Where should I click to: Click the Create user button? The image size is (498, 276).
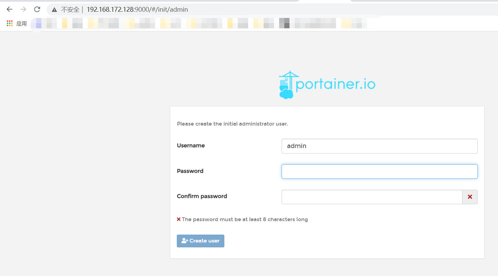coord(201,241)
